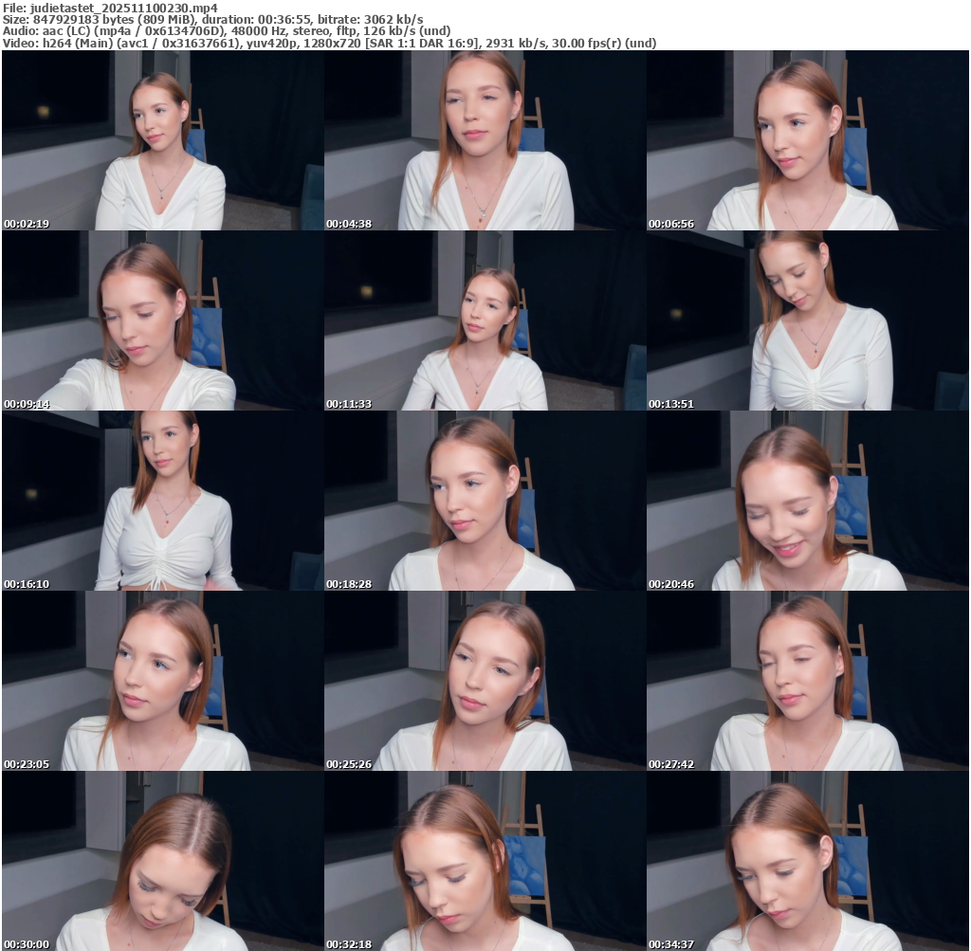The width and height of the screenshot is (971, 951).
Task: Select the thumbnail stamped 00:32:18
Action: point(485,861)
